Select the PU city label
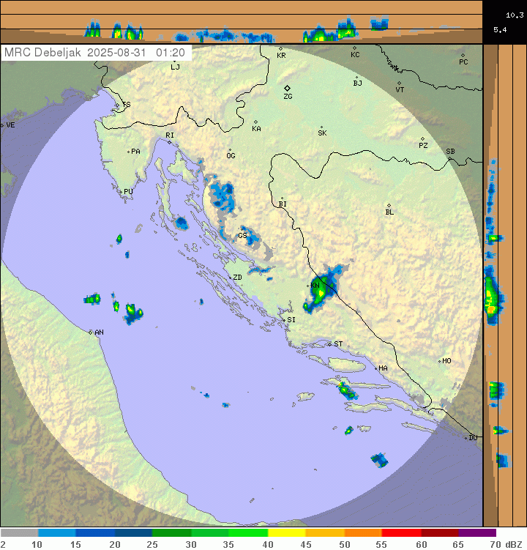The width and height of the screenshot is (527, 550). click(128, 192)
